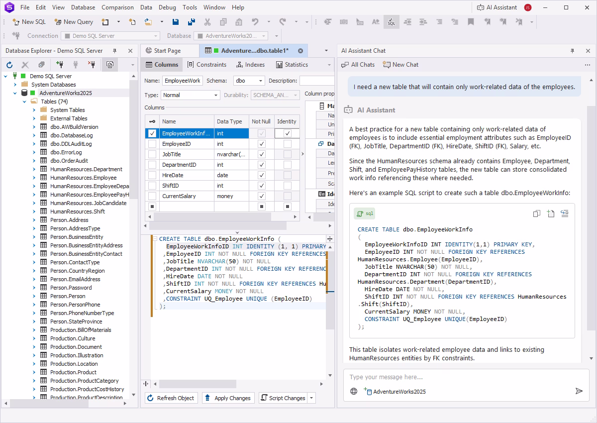Pin the Database Explorer panel

pyautogui.click(x=115, y=51)
